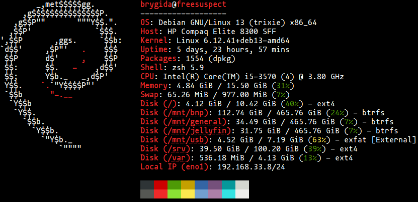Viewport: 418px width, 202px height.
Task: Select the cyan color block
Action: [x=229, y=194]
